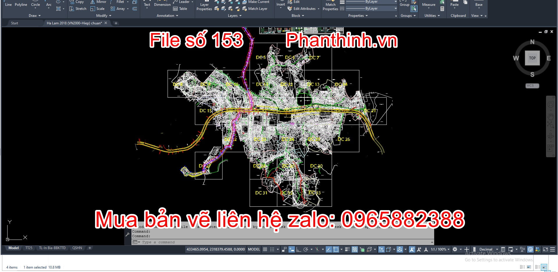This screenshot has width=558, height=272.
Task: Click MODEL space button in status bar
Action: 254,249
